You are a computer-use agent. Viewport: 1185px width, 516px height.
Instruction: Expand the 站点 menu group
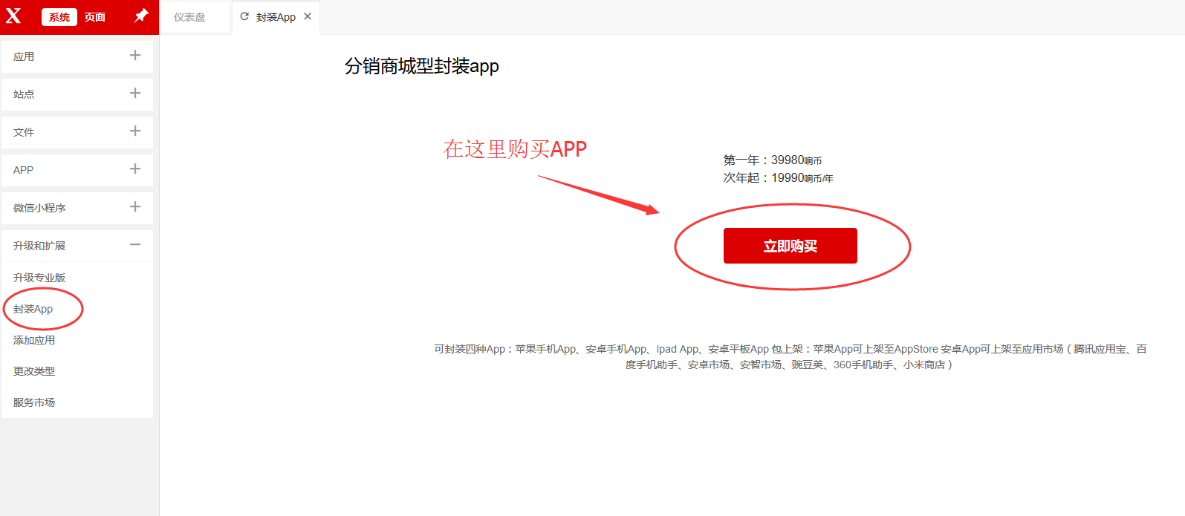(x=134, y=94)
